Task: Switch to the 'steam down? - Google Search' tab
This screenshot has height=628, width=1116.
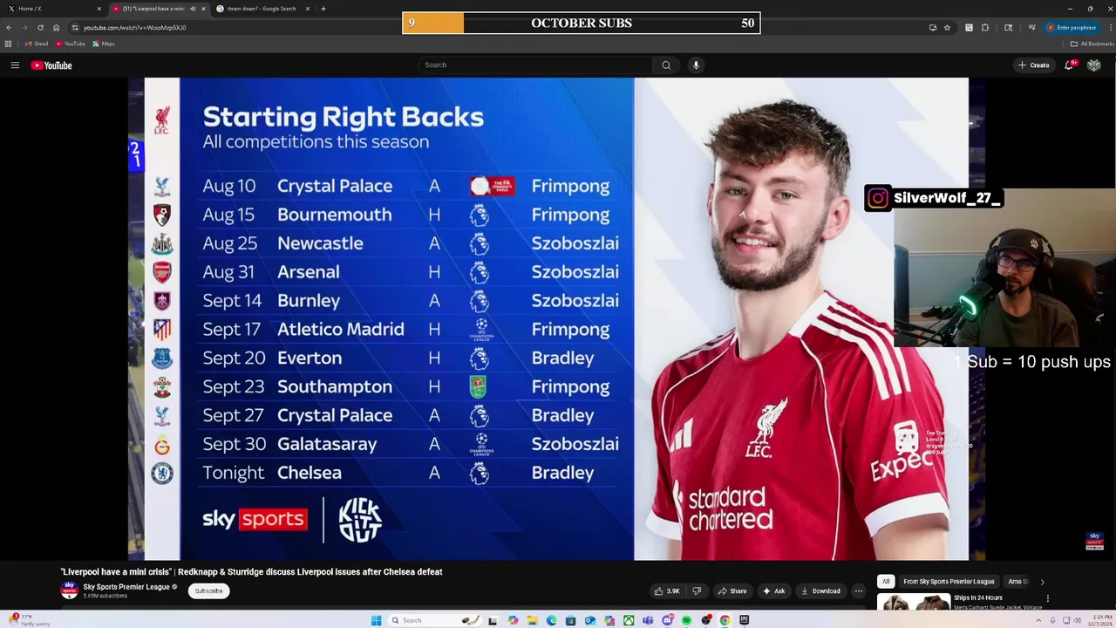Action: 262,9
